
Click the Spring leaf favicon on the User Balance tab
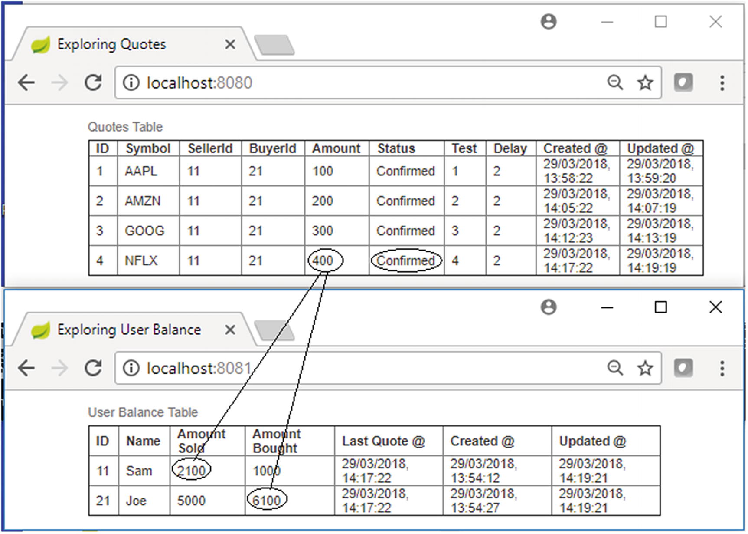(40, 330)
